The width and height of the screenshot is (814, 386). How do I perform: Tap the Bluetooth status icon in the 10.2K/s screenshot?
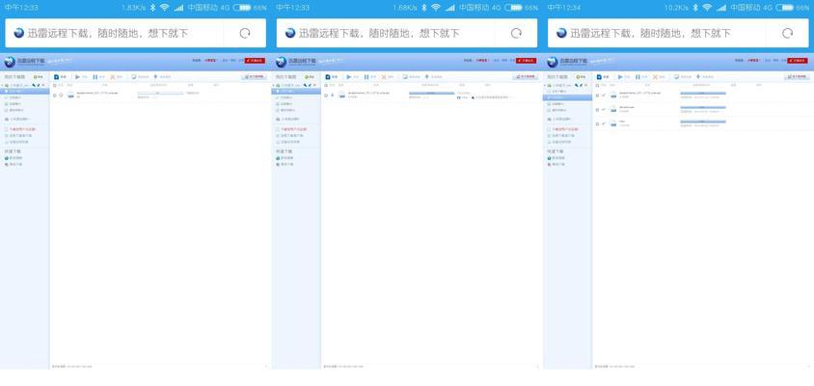[x=695, y=8]
